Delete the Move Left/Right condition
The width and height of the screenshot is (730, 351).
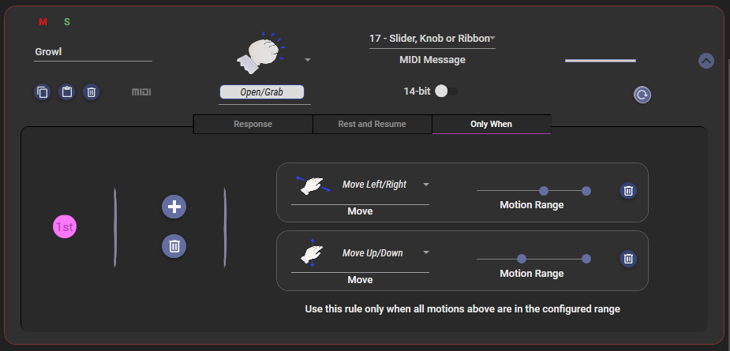[627, 190]
